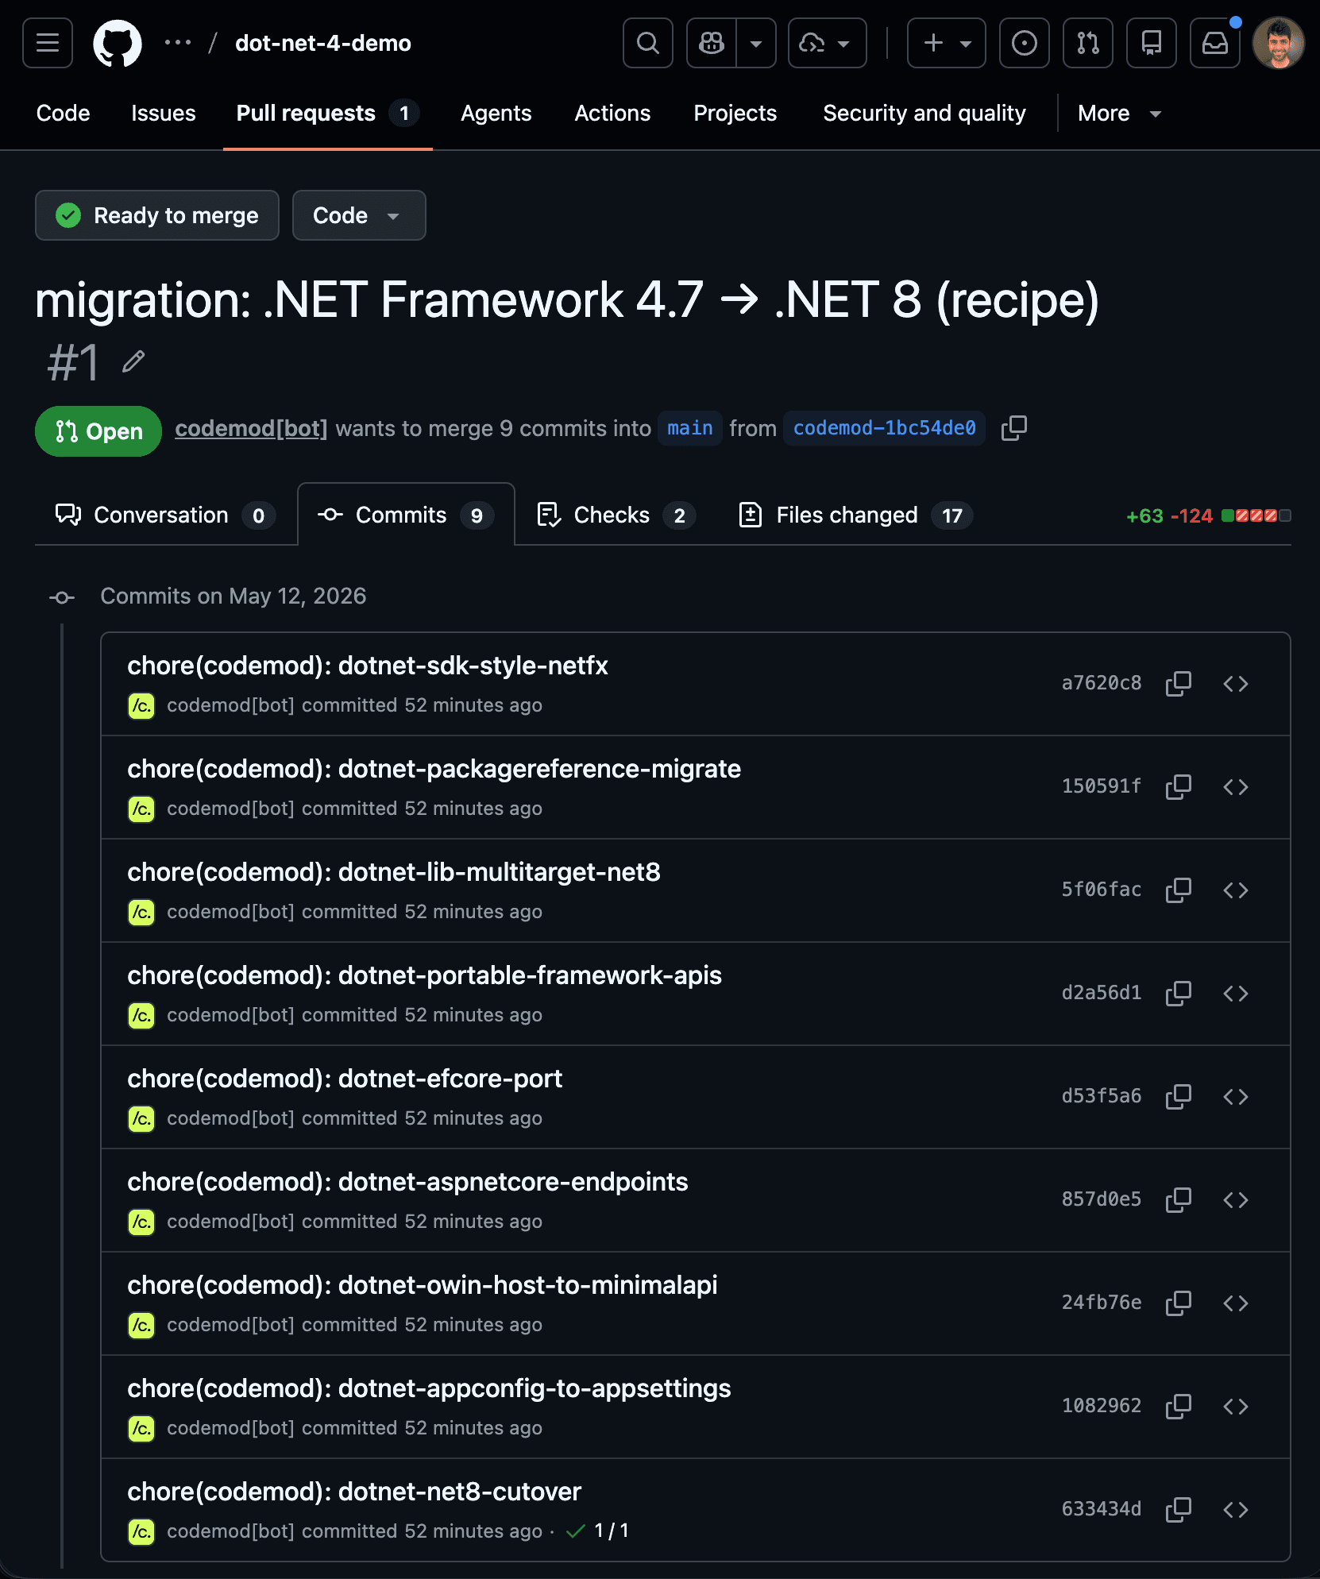Image resolution: width=1320 pixels, height=1579 pixels.
Task: Open the main base branch link
Action: (x=690, y=429)
